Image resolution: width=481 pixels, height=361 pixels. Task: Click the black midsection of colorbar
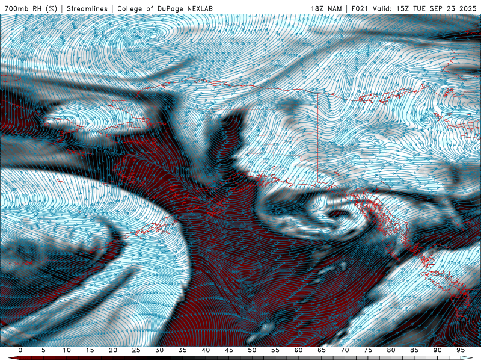click(159, 358)
